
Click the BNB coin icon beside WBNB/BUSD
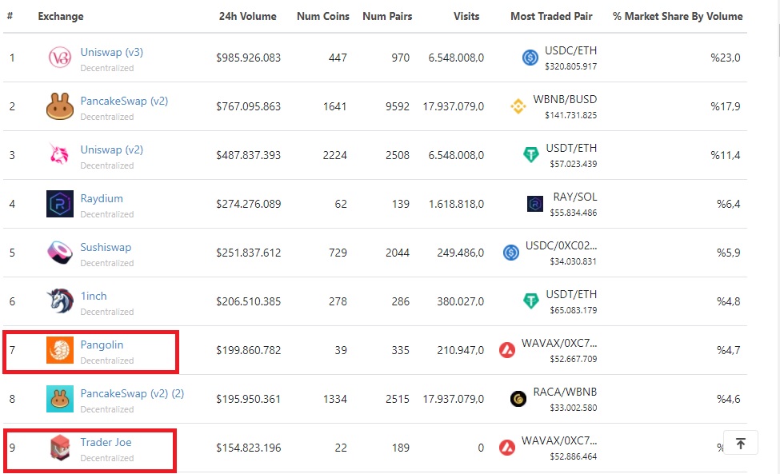518,106
